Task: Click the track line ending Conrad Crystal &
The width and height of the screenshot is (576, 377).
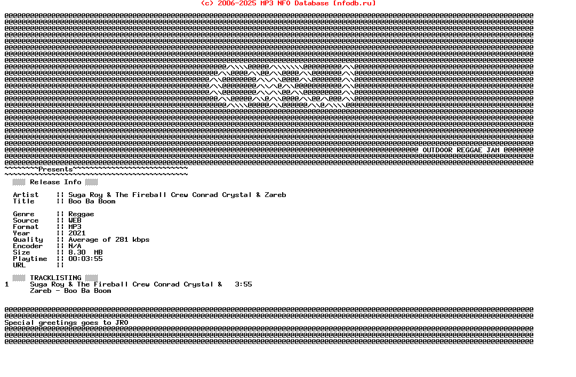Action: pyautogui.click(x=126, y=284)
